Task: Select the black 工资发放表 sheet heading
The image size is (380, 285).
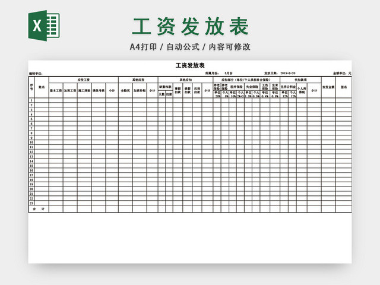Action: tap(190, 65)
